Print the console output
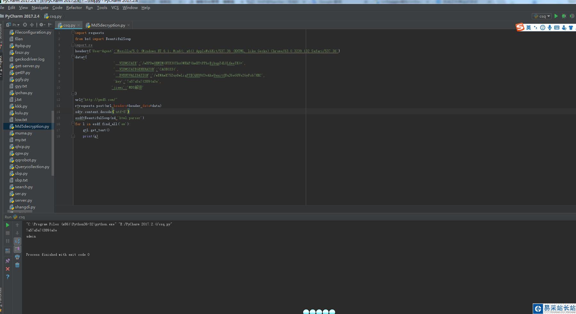Screen dimensions: 576x314 click(x=17, y=257)
